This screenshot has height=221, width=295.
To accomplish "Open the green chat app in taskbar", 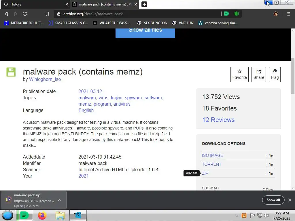I will coord(24,215).
